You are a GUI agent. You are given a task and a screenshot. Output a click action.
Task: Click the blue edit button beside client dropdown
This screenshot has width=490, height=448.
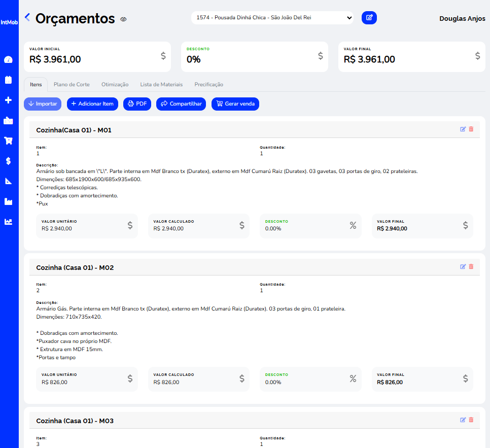point(369,18)
